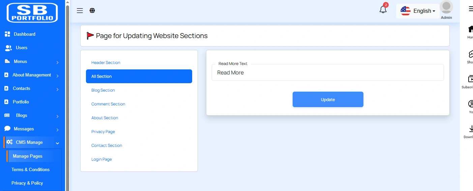Click the hamburger menu icon in header
This screenshot has width=473, height=191.
point(80,10)
